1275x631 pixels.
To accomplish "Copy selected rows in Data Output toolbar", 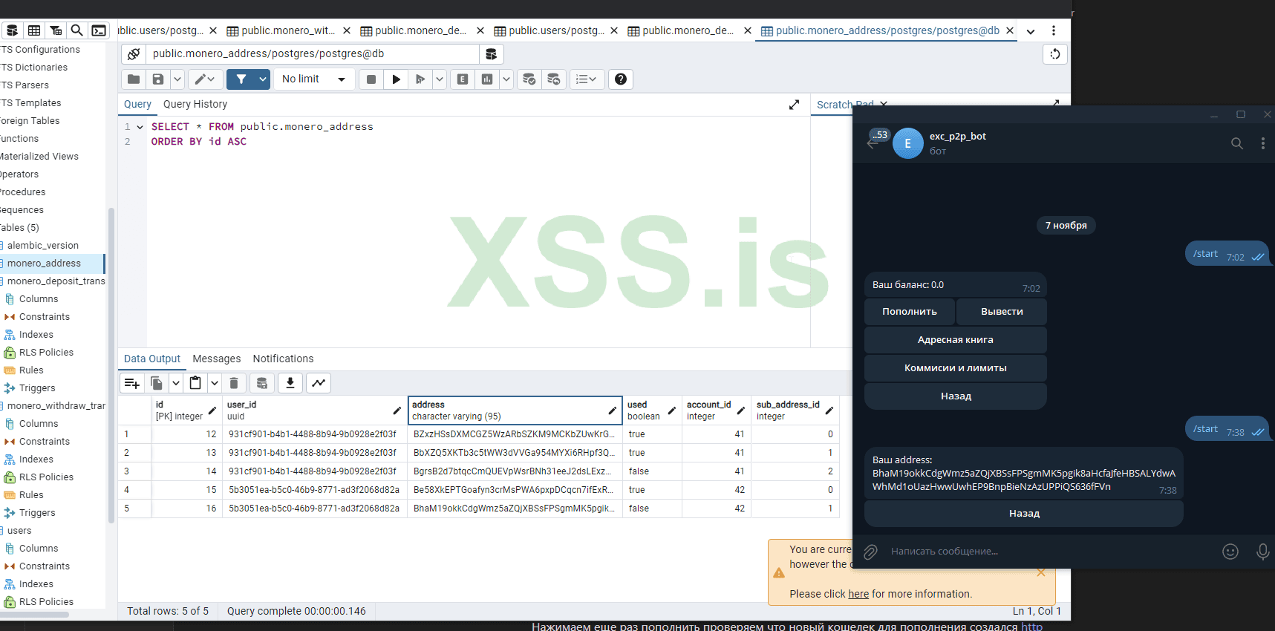I will coord(157,383).
